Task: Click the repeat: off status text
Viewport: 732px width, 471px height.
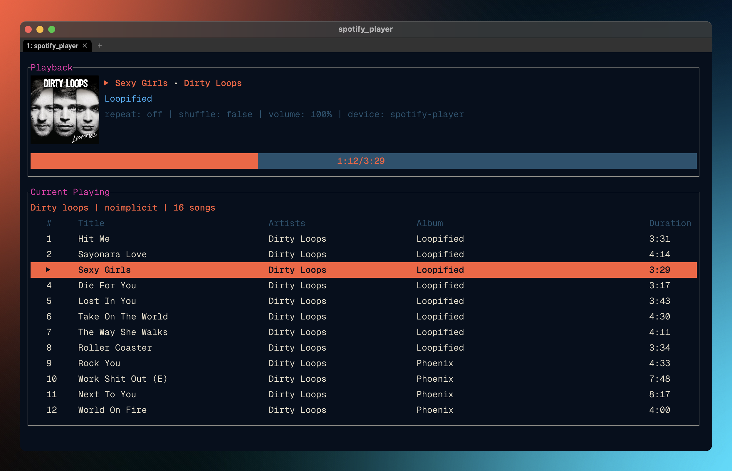Action: 133,114
